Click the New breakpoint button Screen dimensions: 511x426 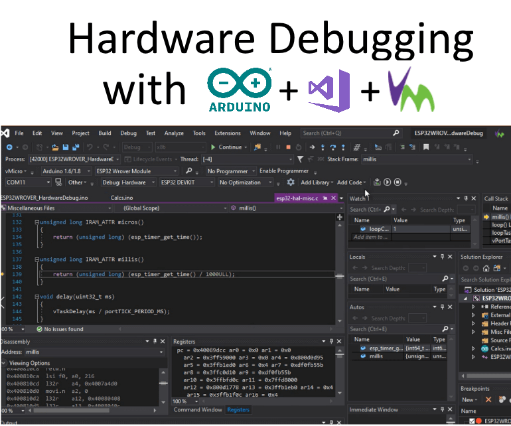pos(469,399)
